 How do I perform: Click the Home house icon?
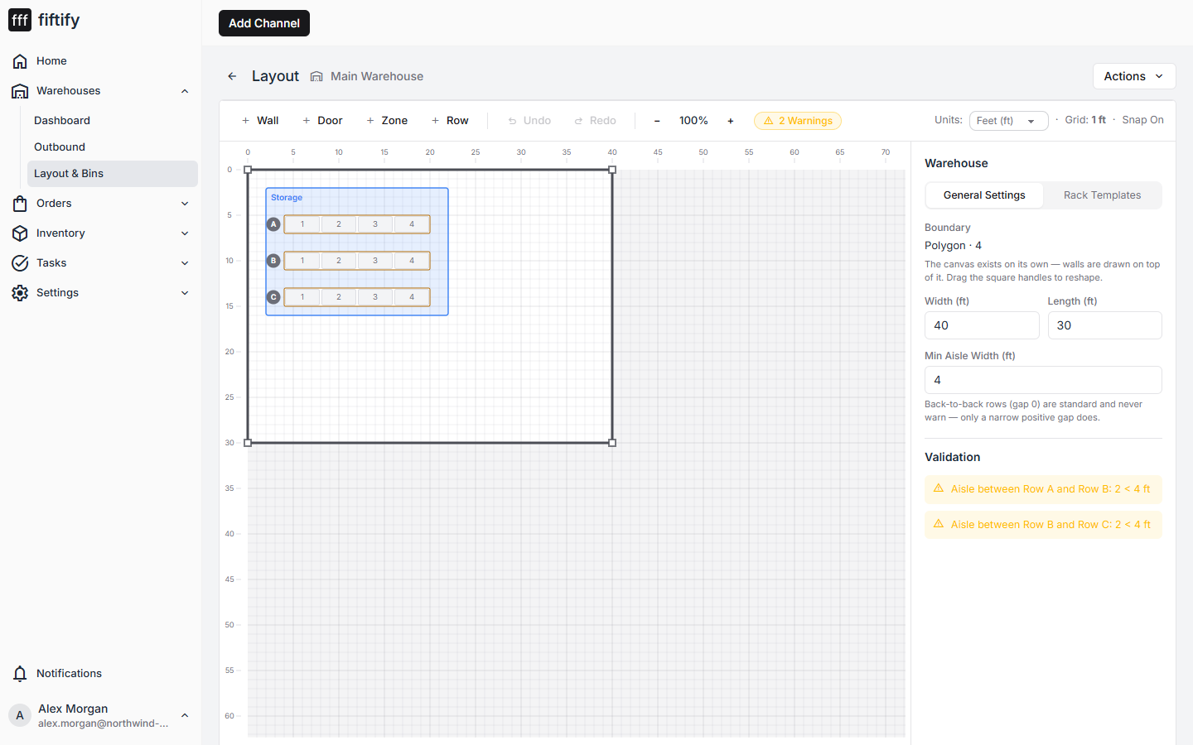pos(20,61)
